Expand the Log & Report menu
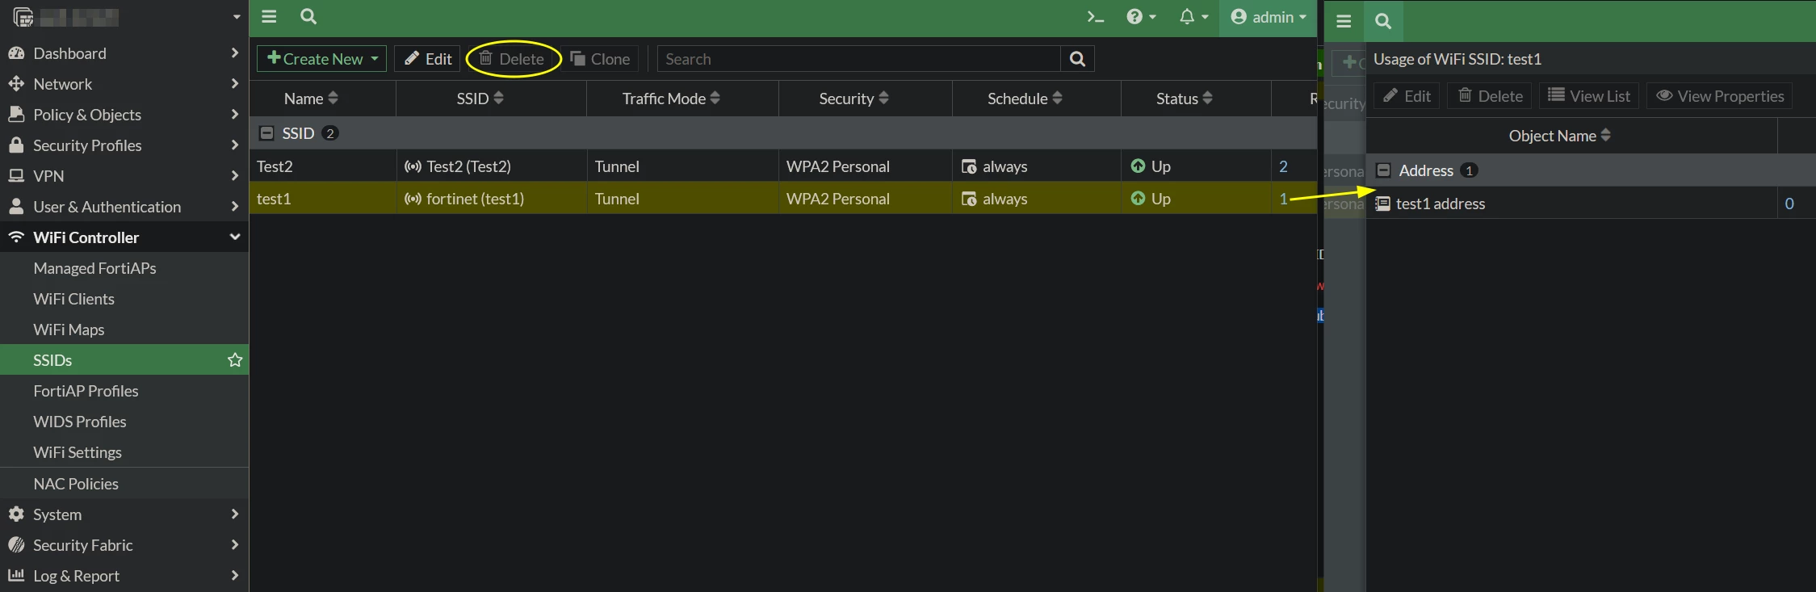 pyautogui.click(x=124, y=576)
